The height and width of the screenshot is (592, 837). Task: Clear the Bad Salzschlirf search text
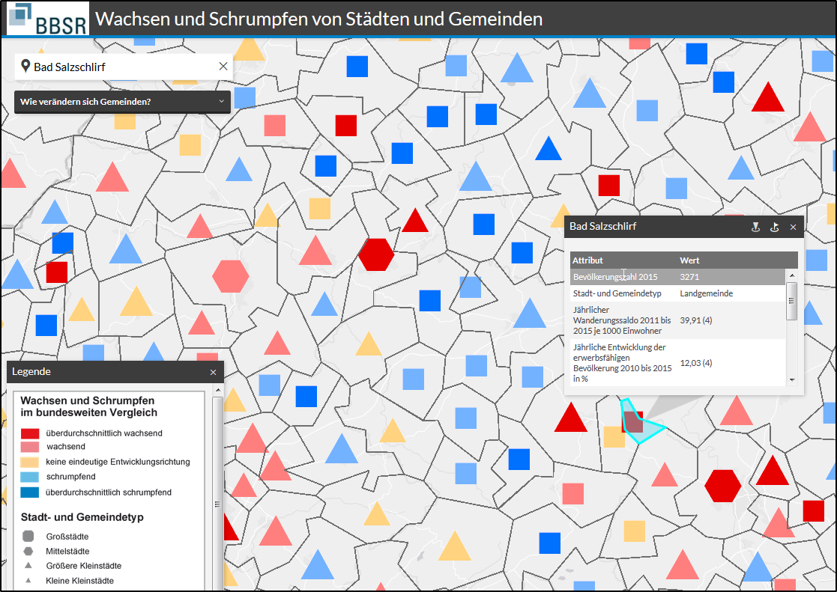[x=223, y=67]
